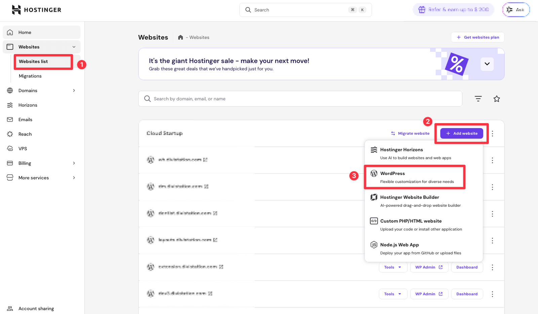Go to Emails in sidebar
Image resolution: width=538 pixels, height=314 pixels.
click(25, 119)
